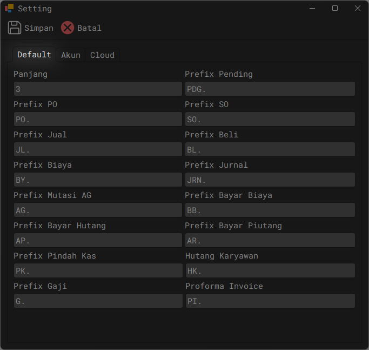The width and height of the screenshot is (369, 350).
Task: Focus the Prefix Pending field
Action: (x=270, y=89)
